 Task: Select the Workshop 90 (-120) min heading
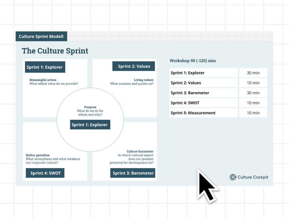point(192,61)
